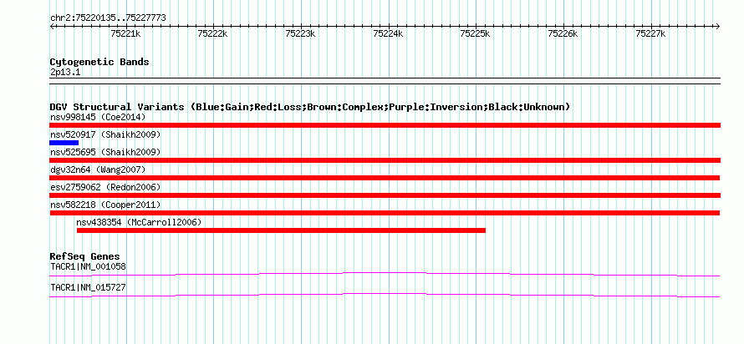The width and height of the screenshot is (744, 344).
Task: Click the Cytogenetic Bands track title
Action: 99,62
